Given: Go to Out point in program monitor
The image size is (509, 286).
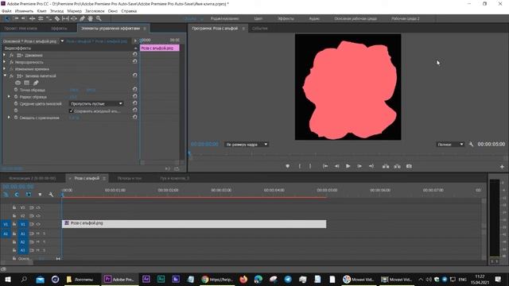Looking at the screenshot, I should [371, 166].
